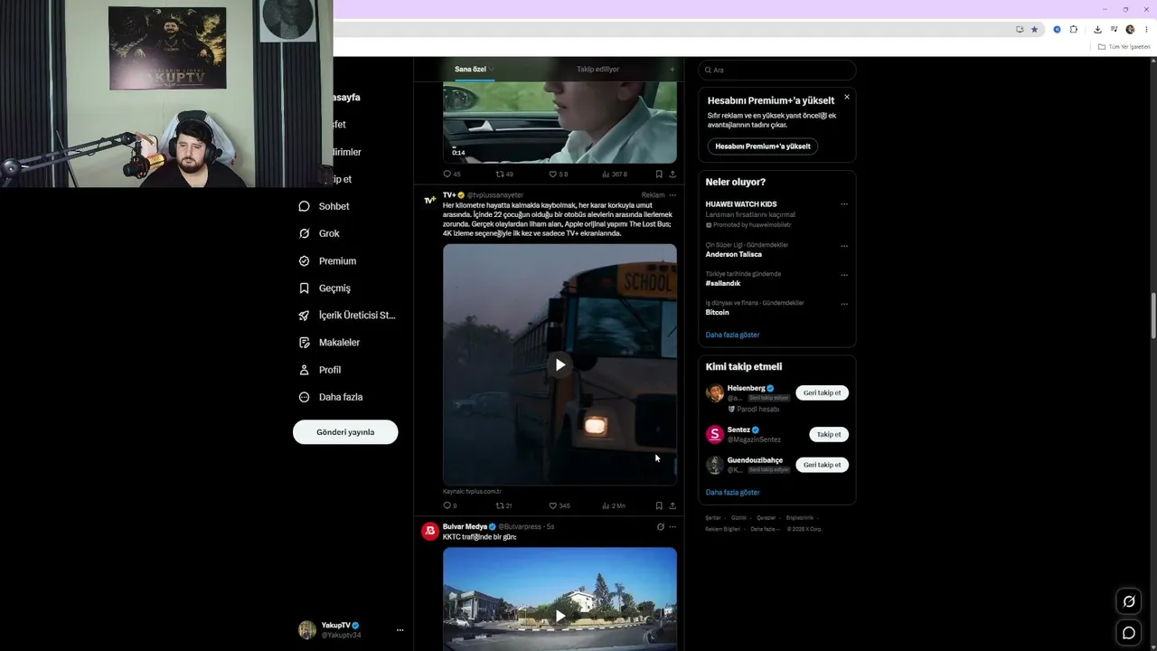This screenshot has width=1157, height=651.
Task: Share the post with 367 B views
Action: pyautogui.click(x=673, y=174)
